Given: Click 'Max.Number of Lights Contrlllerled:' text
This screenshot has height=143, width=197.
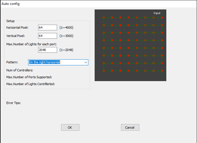Looking at the screenshot, I should coord(30,84).
